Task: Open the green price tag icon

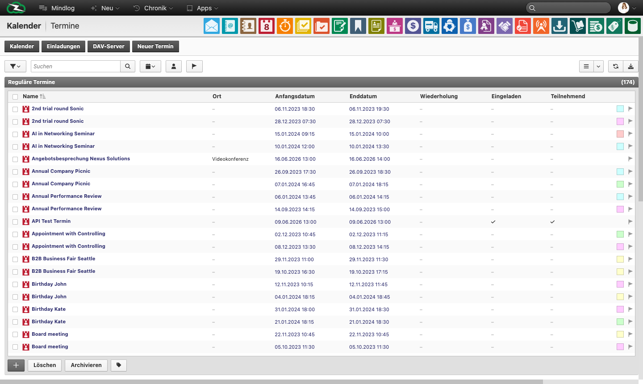Action: click(614, 26)
